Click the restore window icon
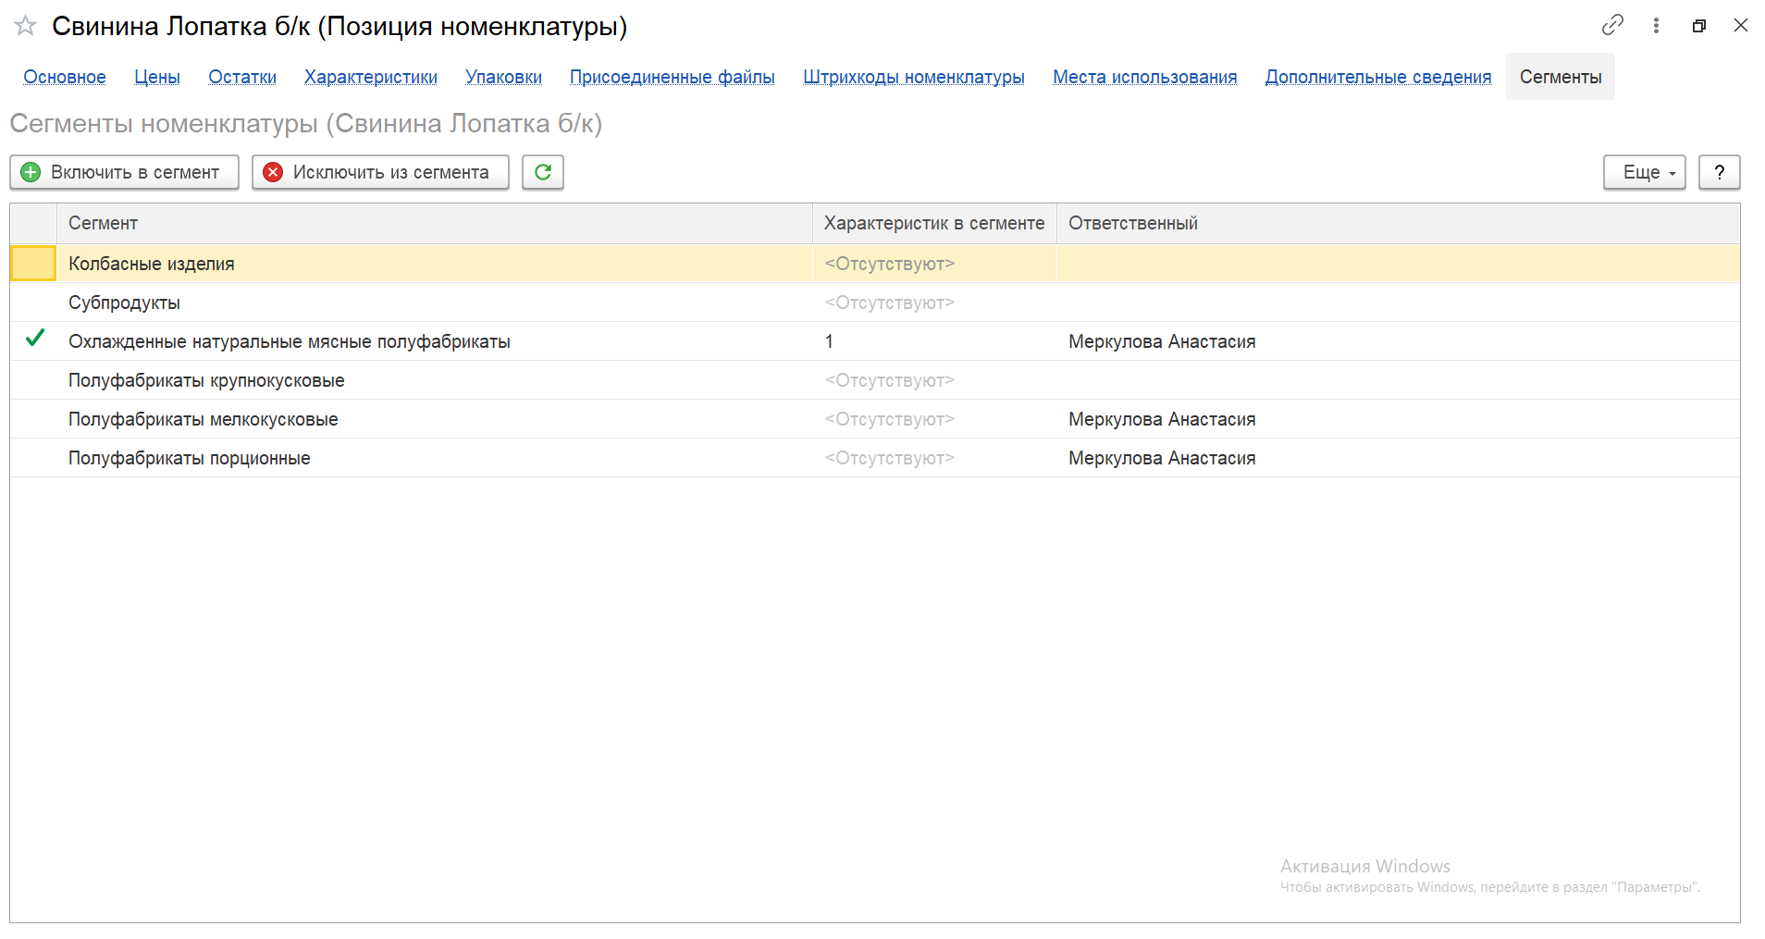 (1698, 26)
